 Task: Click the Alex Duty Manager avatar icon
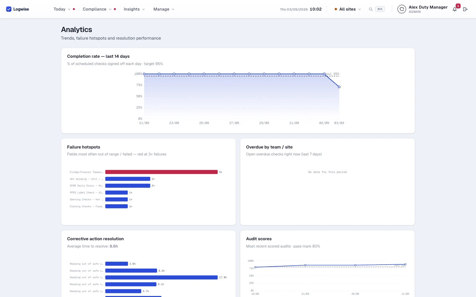[402, 9]
